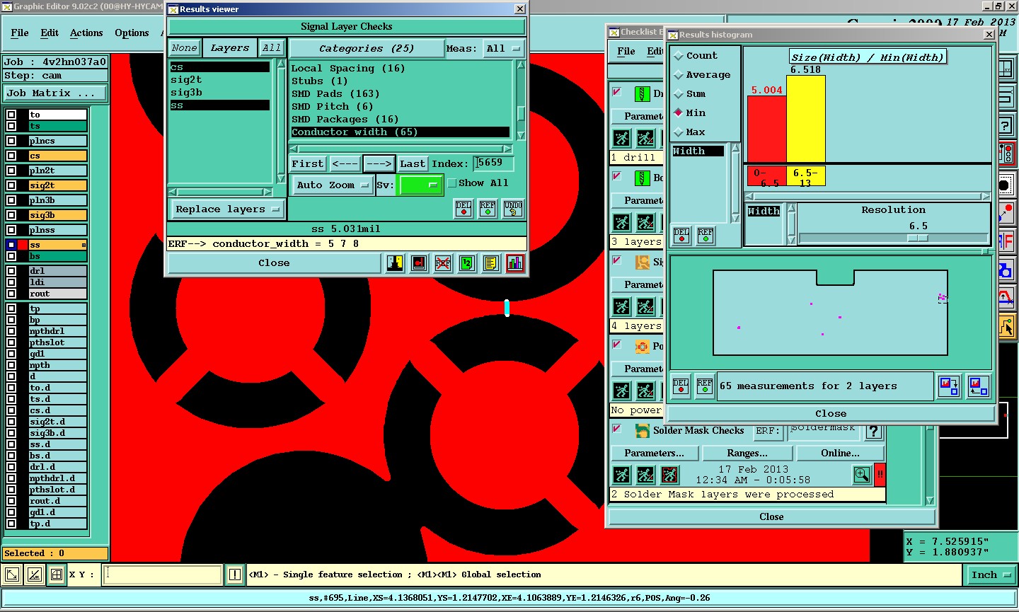This screenshot has height=612, width=1019.
Task: Click the yellow notes report icon in Results viewer
Action: [490, 263]
